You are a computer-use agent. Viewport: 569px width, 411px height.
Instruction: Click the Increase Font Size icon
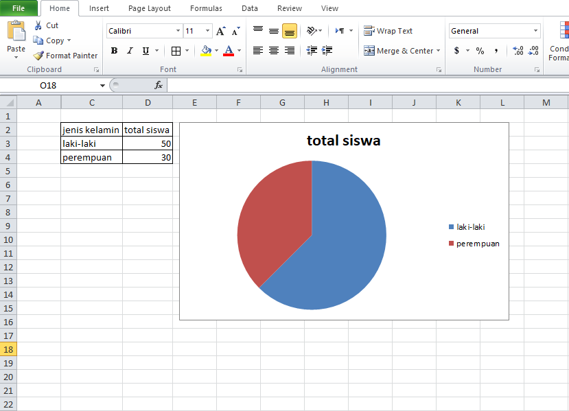click(220, 31)
